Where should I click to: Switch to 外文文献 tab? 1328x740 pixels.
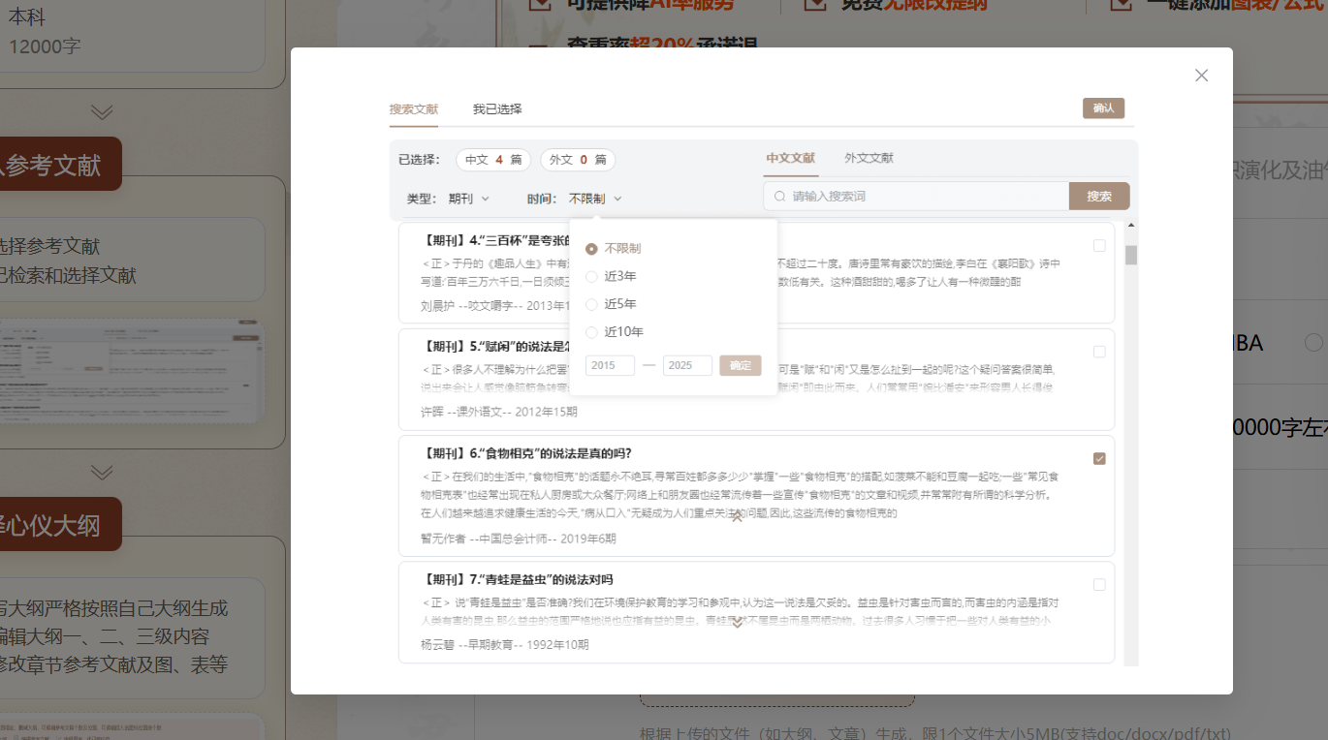[869, 158]
